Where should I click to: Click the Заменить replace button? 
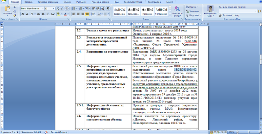[193, 11]
